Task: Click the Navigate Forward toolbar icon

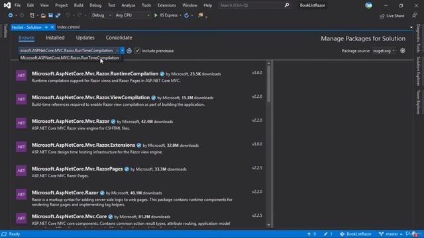Action: point(22,15)
